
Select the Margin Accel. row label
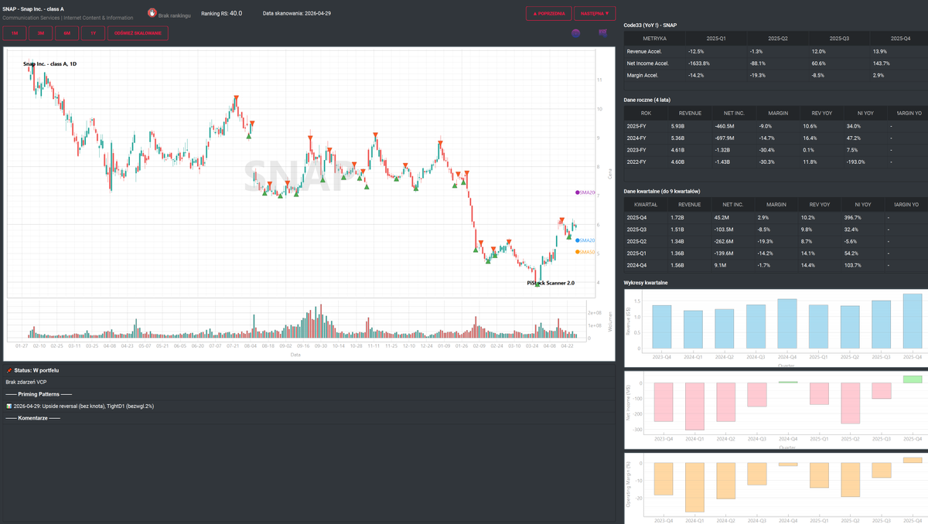pyautogui.click(x=642, y=76)
